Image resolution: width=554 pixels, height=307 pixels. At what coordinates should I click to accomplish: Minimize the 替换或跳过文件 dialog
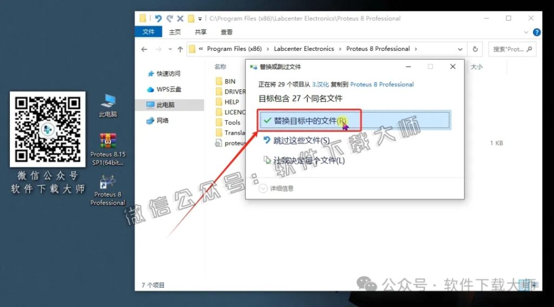tap(408, 67)
